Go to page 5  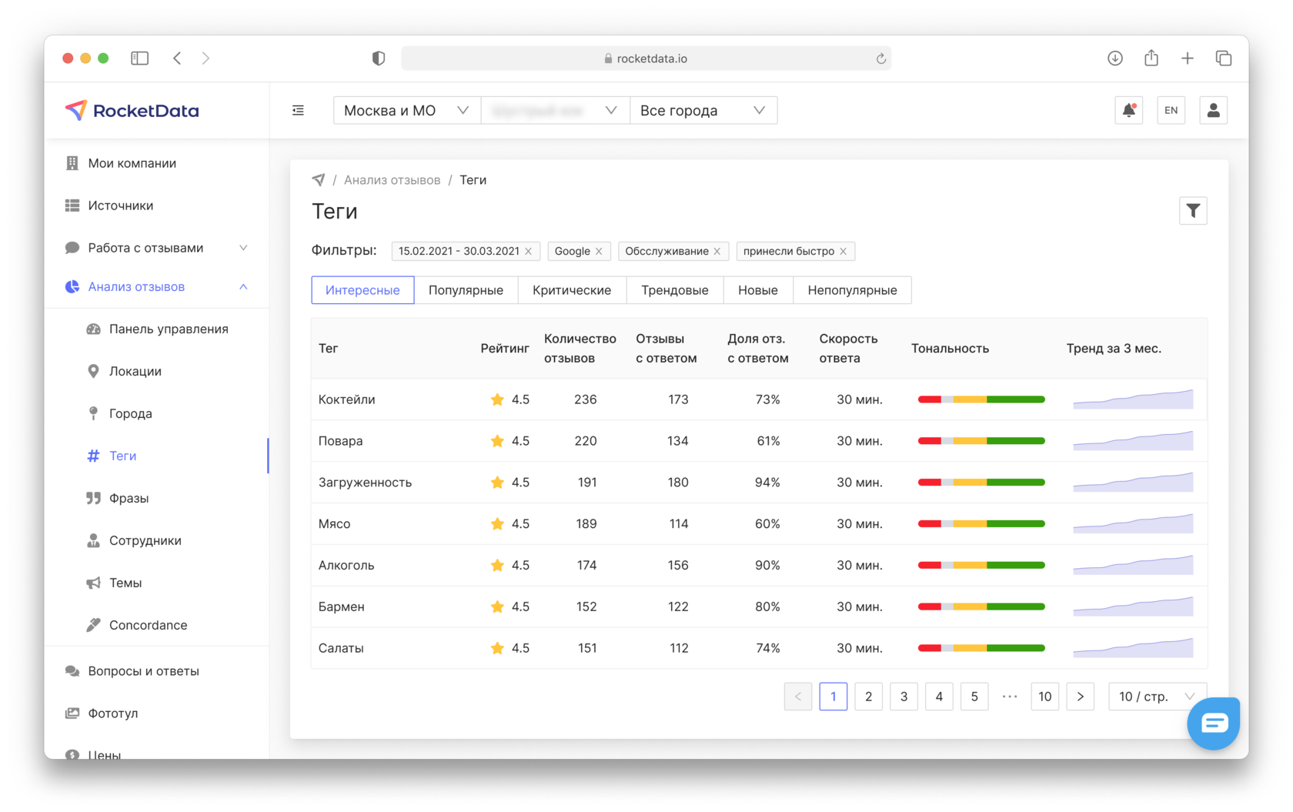click(x=974, y=697)
